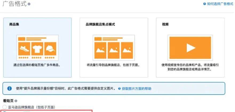Click the video play illustration thumbnail
The height and width of the screenshot is (112, 235).
[190, 48]
